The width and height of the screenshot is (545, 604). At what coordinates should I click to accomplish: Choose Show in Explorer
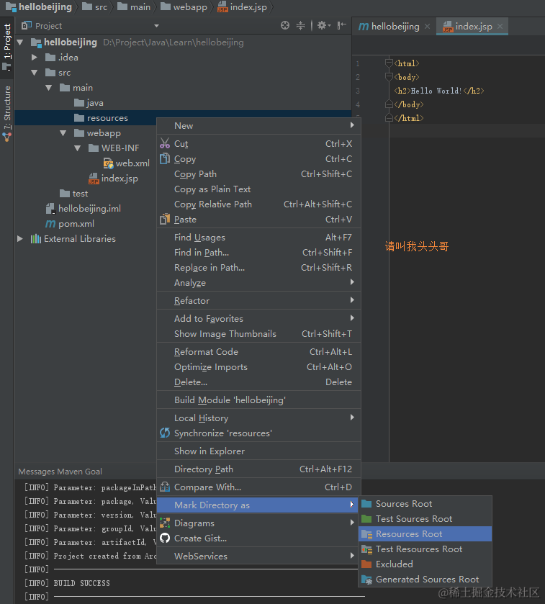pyautogui.click(x=259, y=451)
